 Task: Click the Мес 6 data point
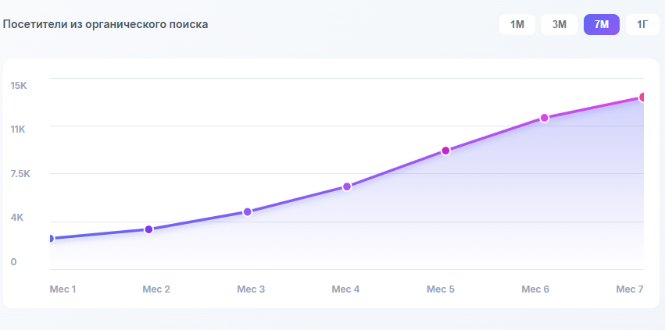(x=545, y=118)
